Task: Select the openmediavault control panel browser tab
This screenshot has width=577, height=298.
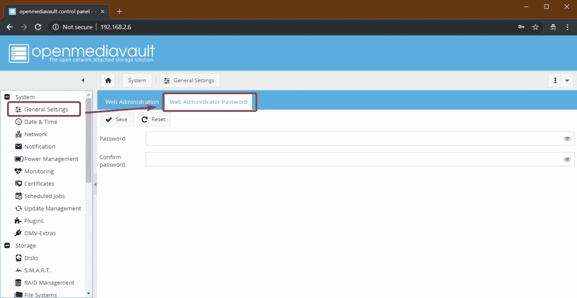Action: tap(56, 12)
